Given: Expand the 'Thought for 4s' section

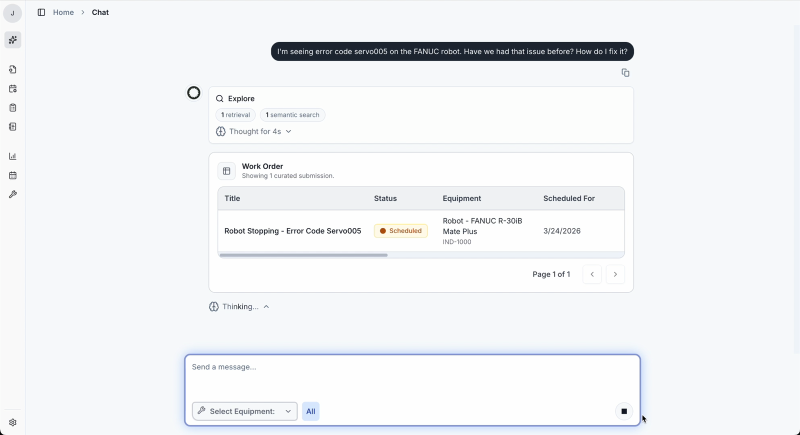Looking at the screenshot, I should click(x=254, y=131).
